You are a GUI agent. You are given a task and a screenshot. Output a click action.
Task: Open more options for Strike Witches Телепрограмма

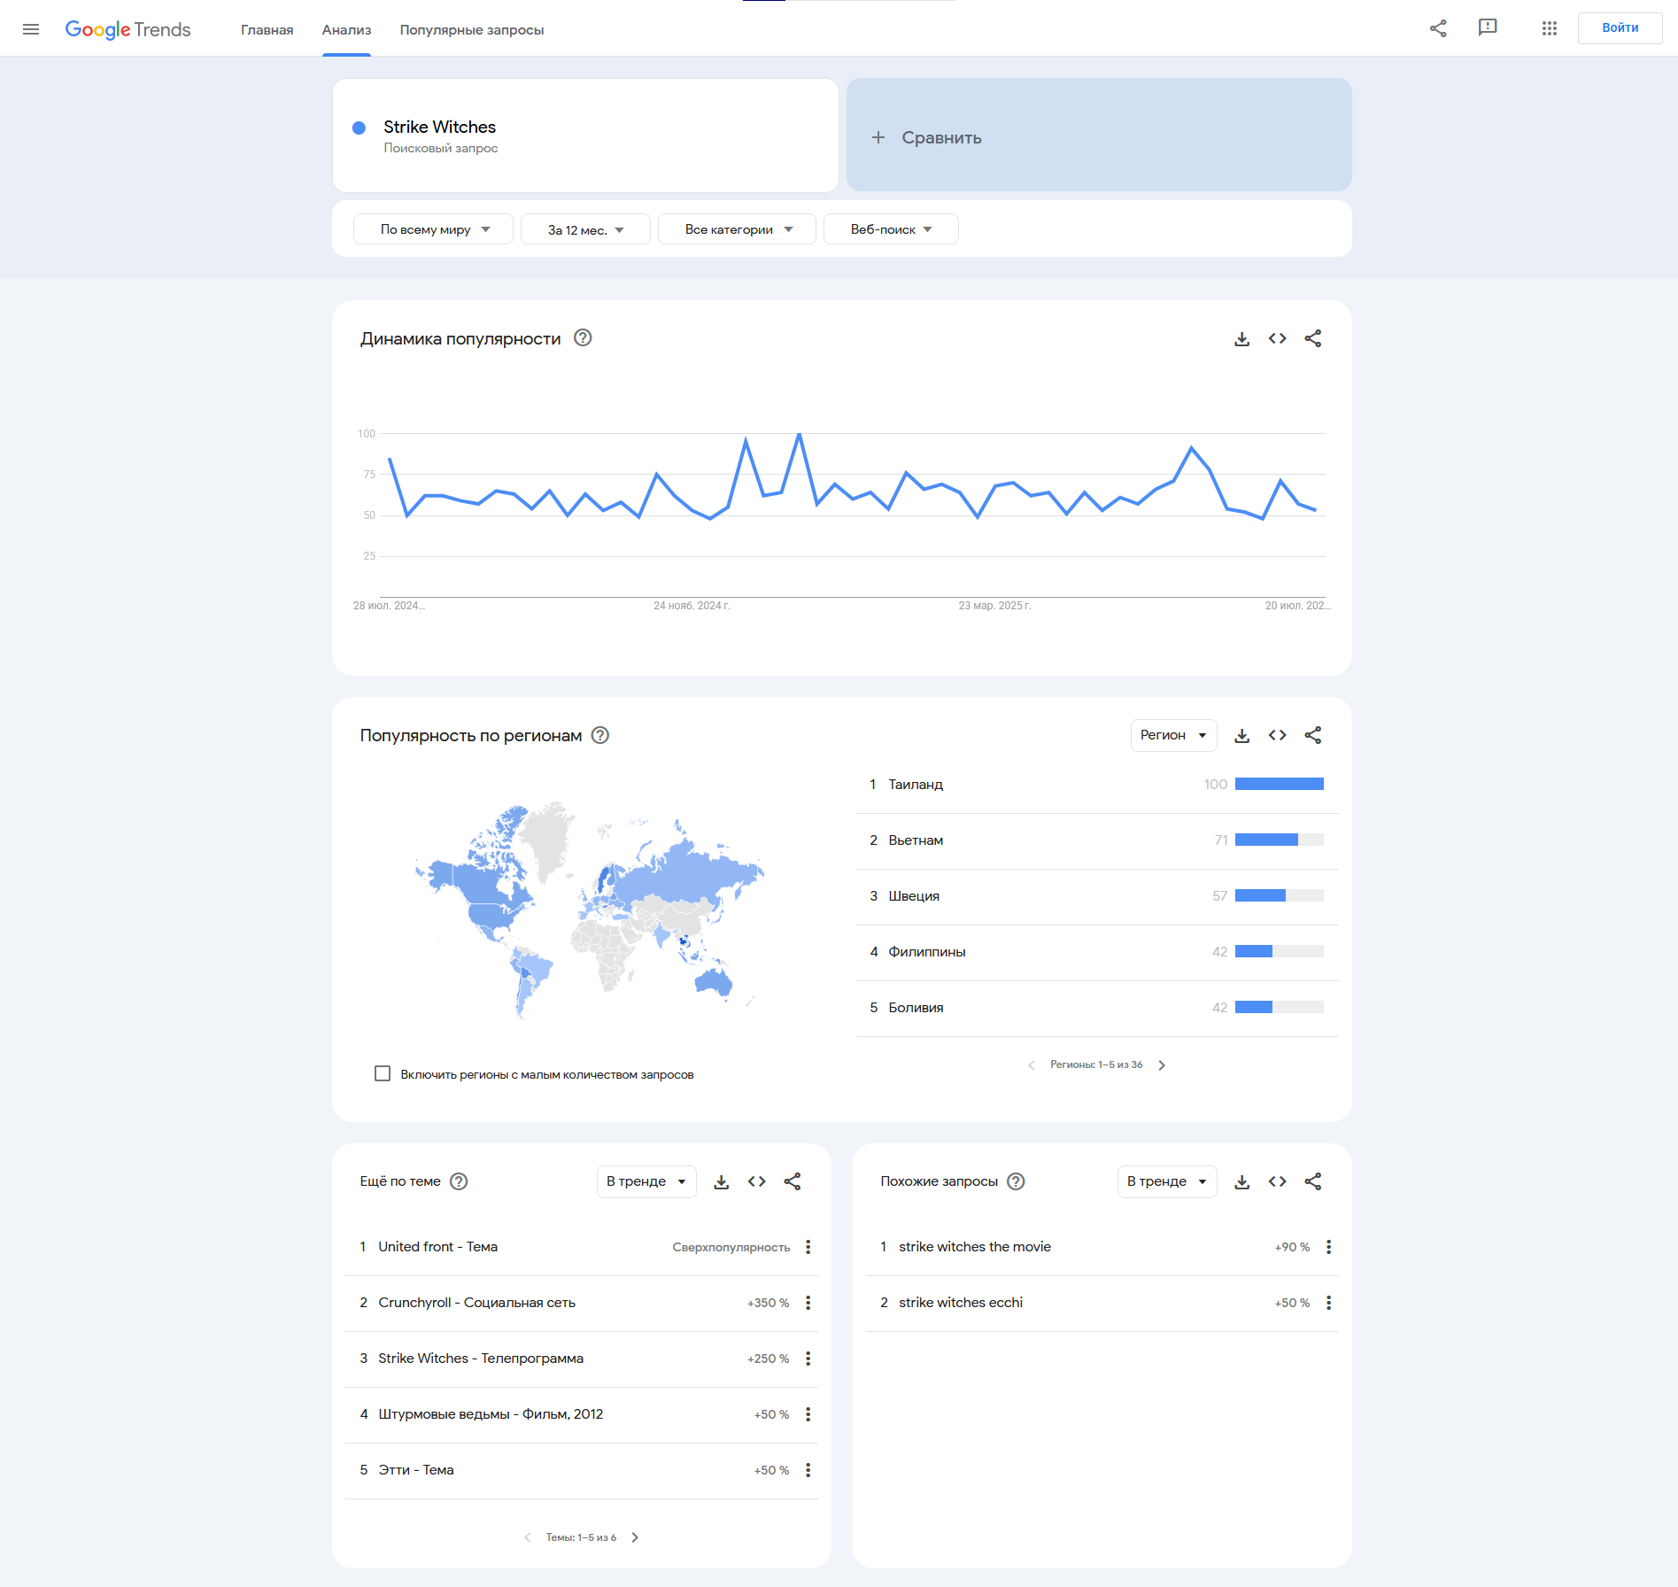click(808, 1359)
